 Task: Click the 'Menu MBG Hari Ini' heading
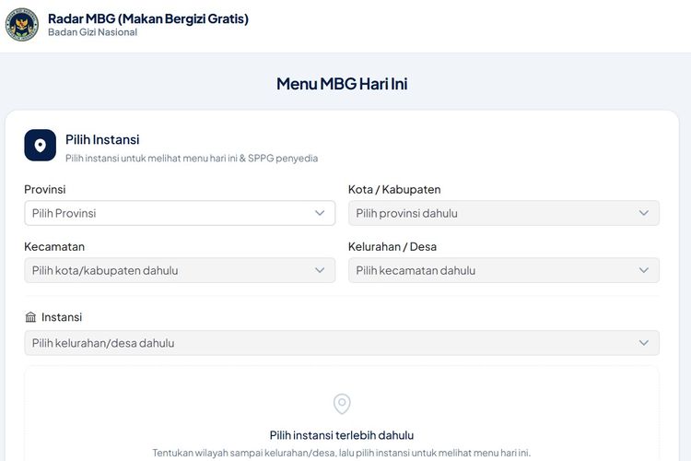(342, 84)
